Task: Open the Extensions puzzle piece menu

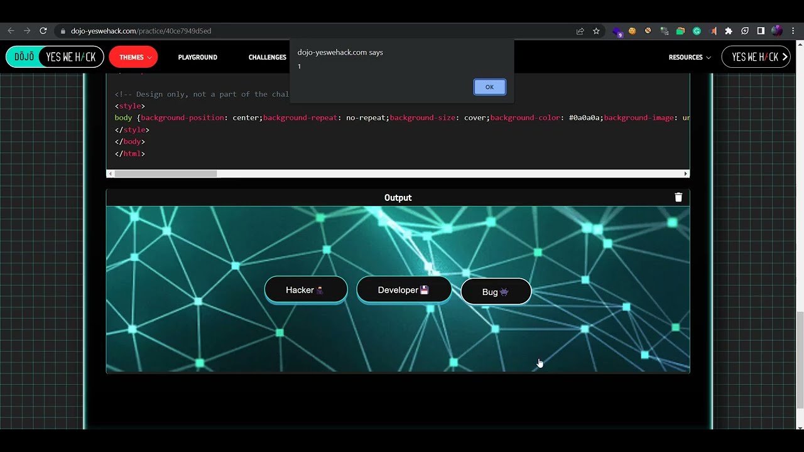Action: 729,31
